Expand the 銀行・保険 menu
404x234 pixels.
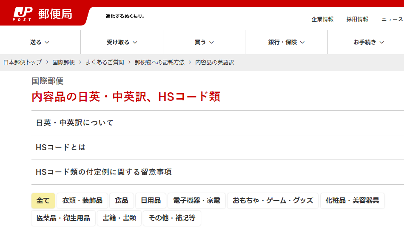click(286, 42)
